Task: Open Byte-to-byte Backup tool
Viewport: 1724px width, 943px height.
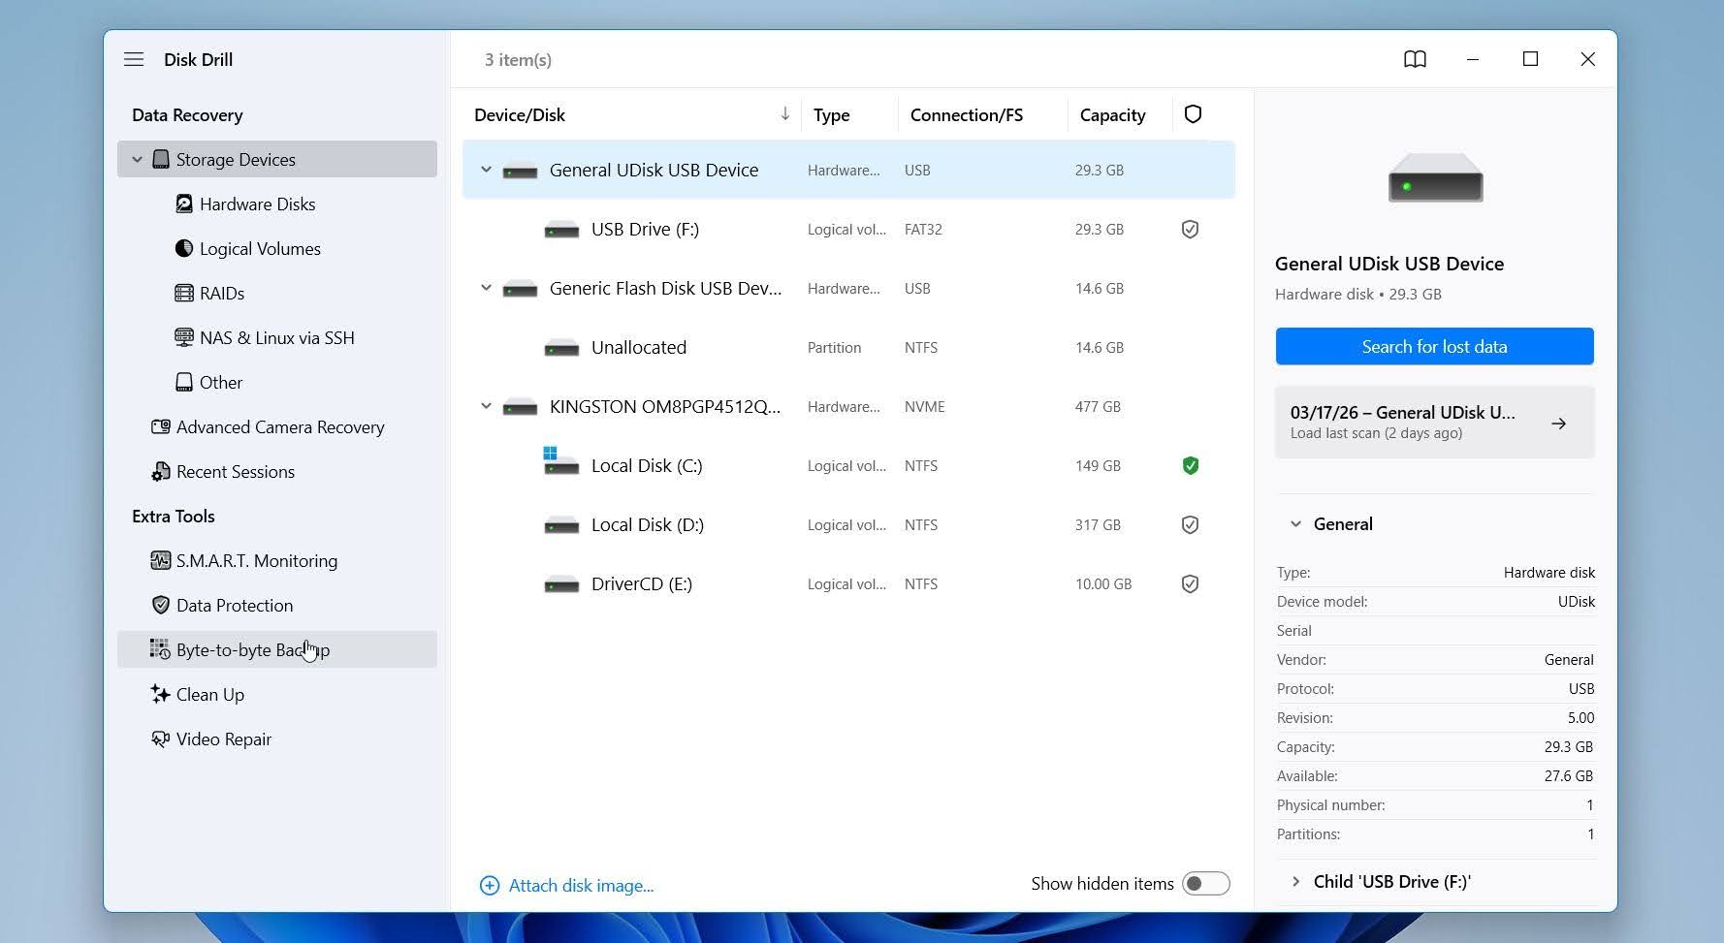Action: tap(277, 649)
